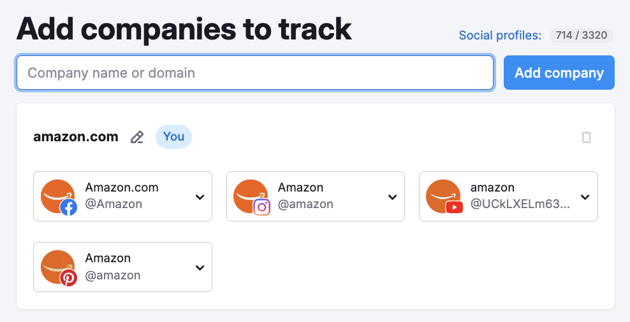Click the 714 / 3320 profile count badge
Screen dimensions: 630x322
(581, 36)
